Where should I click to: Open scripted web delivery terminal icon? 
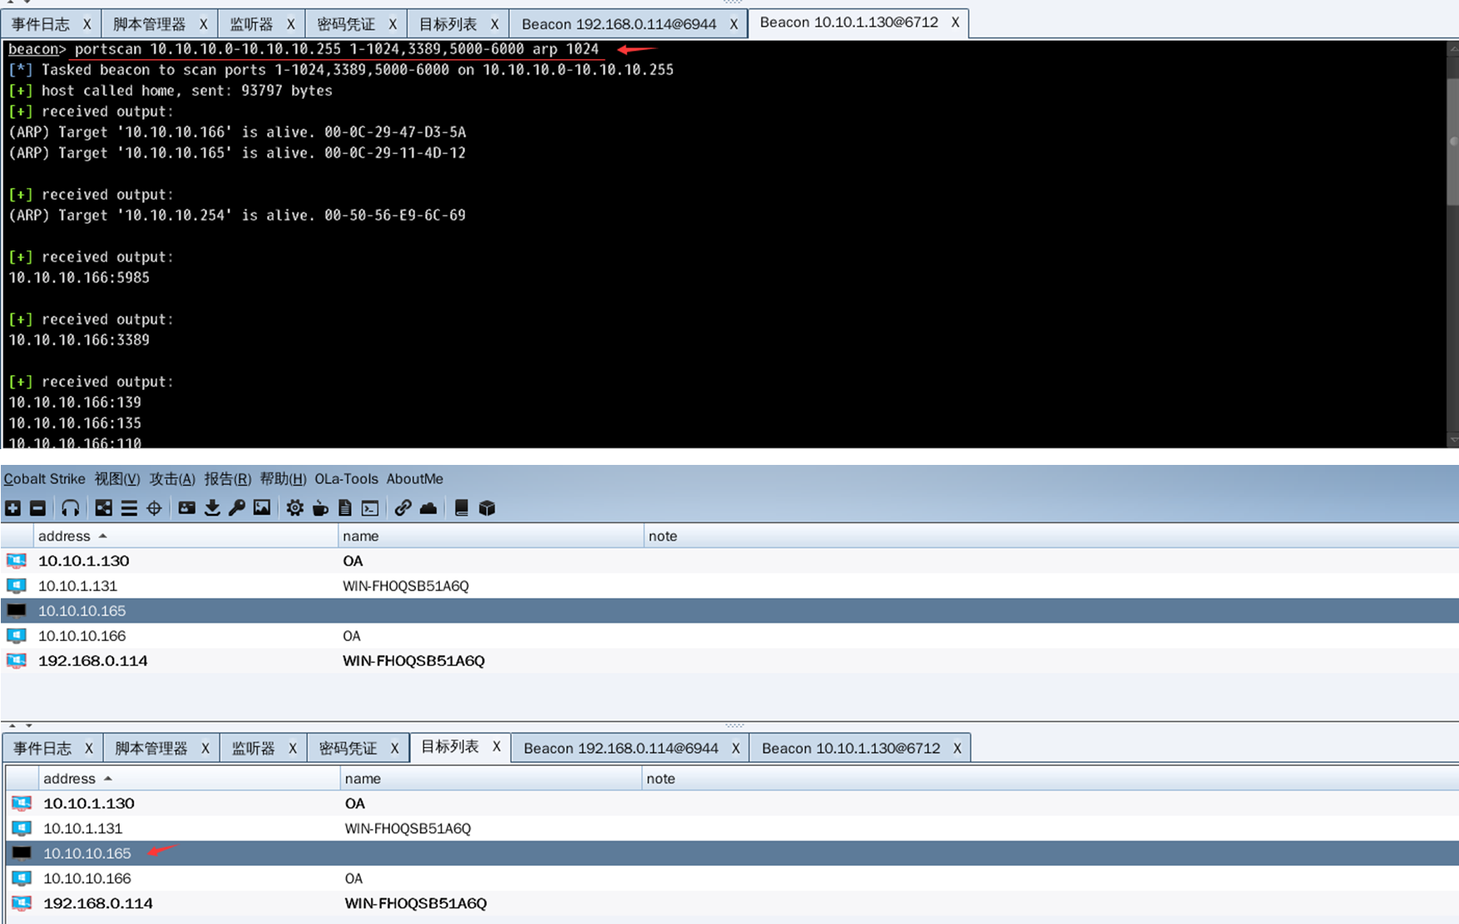[x=370, y=508]
